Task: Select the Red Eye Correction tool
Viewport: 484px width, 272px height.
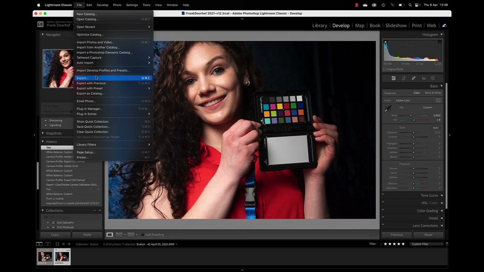Action: (423, 78)
